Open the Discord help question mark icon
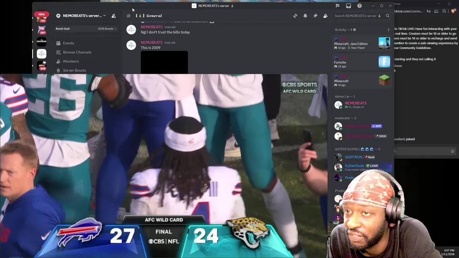Image resolution: width=459 pixels, height=258 pixels. 359,6
